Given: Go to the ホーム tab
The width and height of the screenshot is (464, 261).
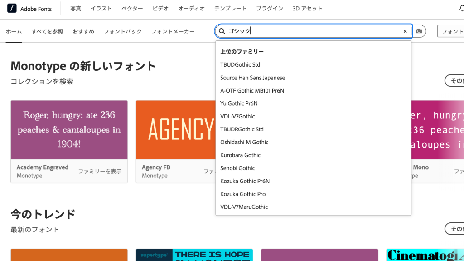Looking at the screenshot, I should tap(14, 31).
